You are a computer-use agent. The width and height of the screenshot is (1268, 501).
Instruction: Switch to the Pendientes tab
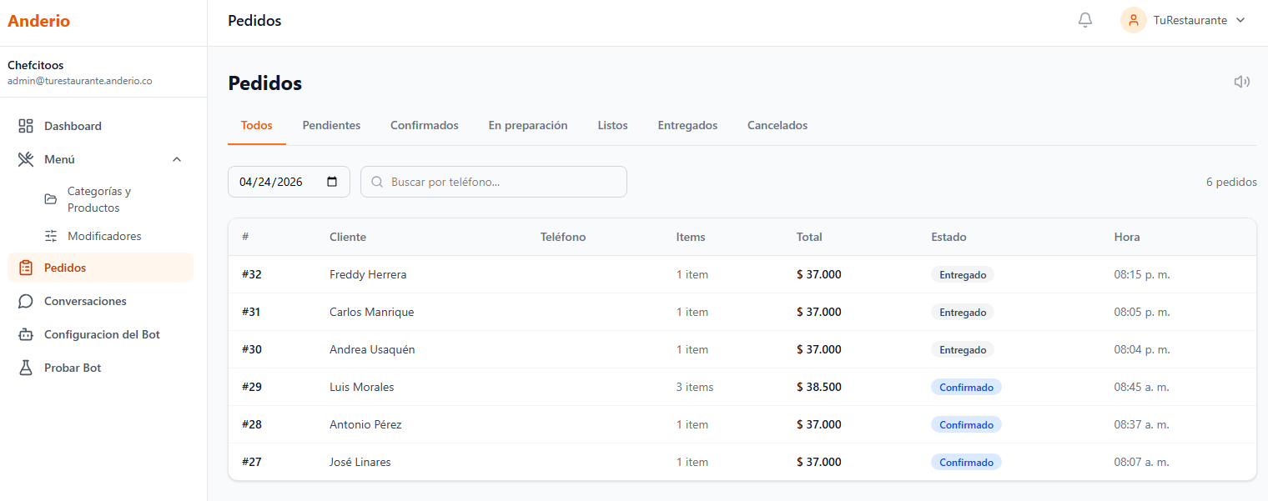pyautogui.click(x=331, y=125)
